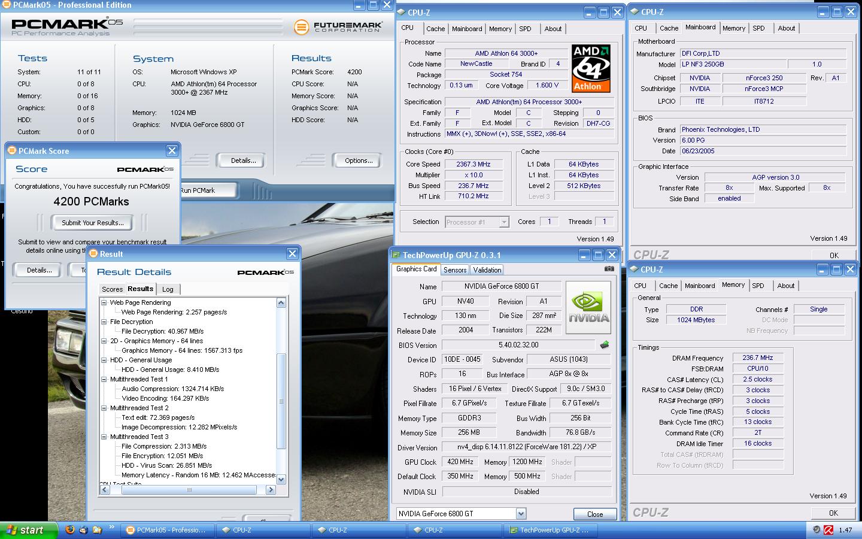Click the results list scroll-up arrow
Viewport: 862px width, 539px height.
[x=281, y=303]
